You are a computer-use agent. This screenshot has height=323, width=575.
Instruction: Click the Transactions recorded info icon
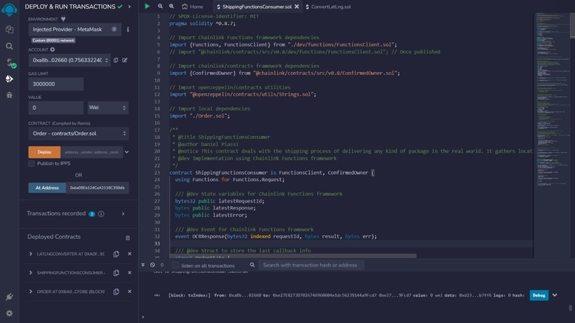[101, 214]
